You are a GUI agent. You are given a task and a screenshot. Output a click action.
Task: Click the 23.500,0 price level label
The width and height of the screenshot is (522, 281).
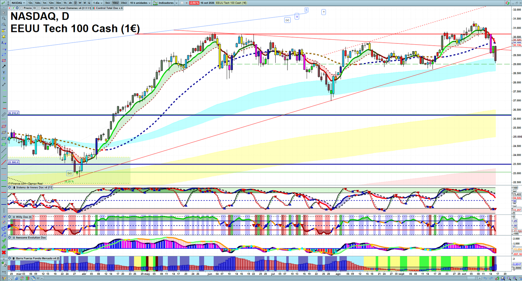pos(13,162)
